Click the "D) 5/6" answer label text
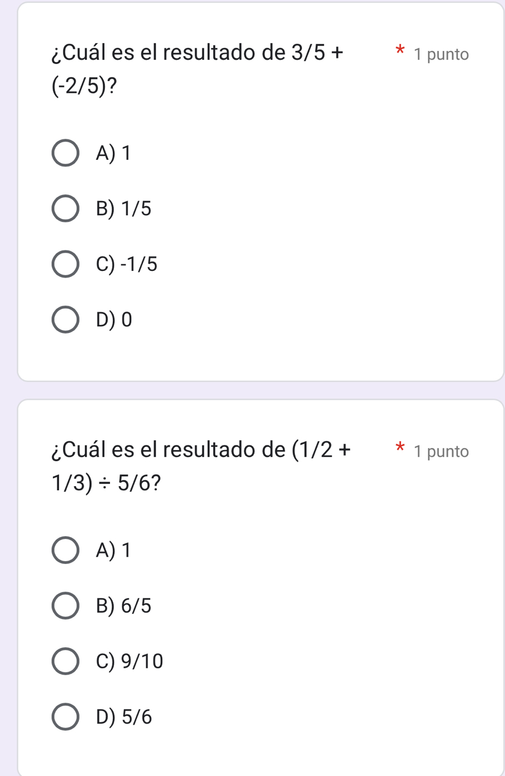The width and height of the screenshot is (505, 776). click(123, 717)
